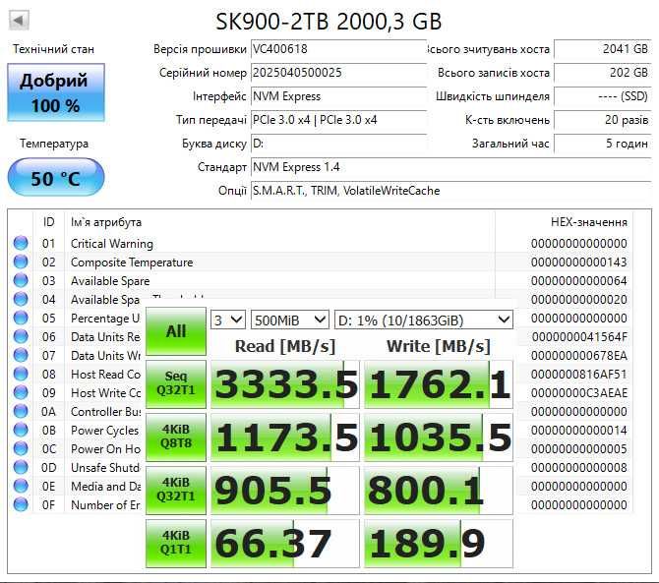
Task: Click the total host writes value 202 GB
Action: [602, 73]
